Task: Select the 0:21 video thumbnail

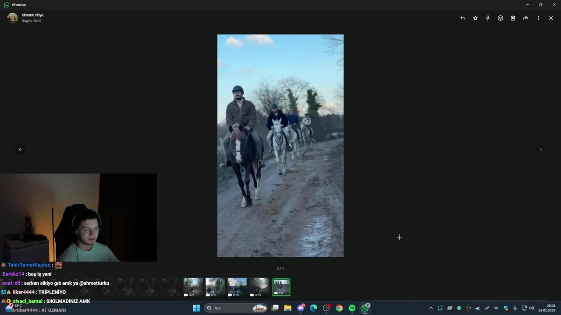Action: pos(193,287)
